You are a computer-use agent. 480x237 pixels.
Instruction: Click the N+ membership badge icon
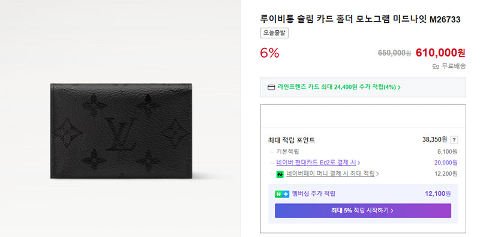click(x=282, y=194)
